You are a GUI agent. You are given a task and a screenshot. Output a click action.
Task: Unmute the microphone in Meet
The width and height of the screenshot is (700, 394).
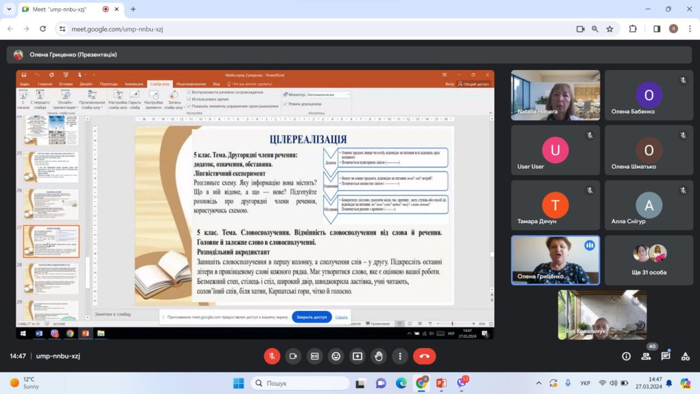tap(272, 356)
